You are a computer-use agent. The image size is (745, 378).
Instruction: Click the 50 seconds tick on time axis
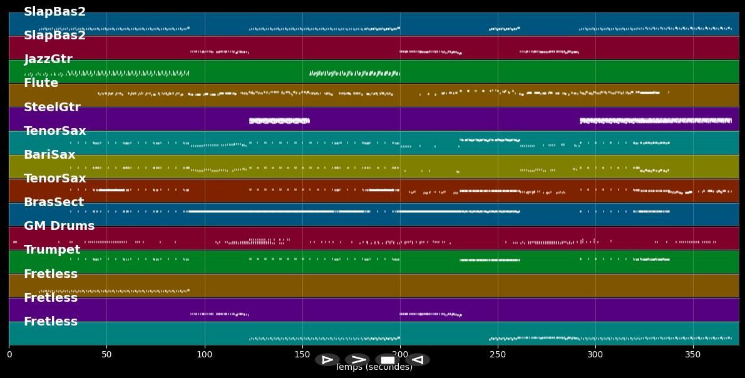coord(106,354)
